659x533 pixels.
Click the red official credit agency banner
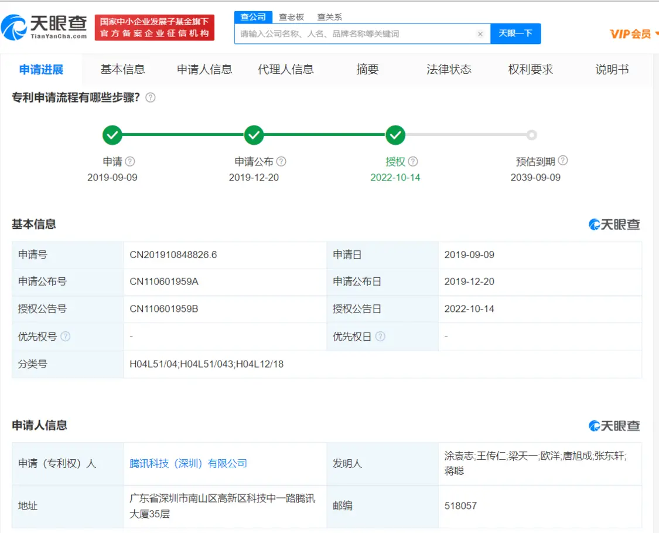(155, 28)
